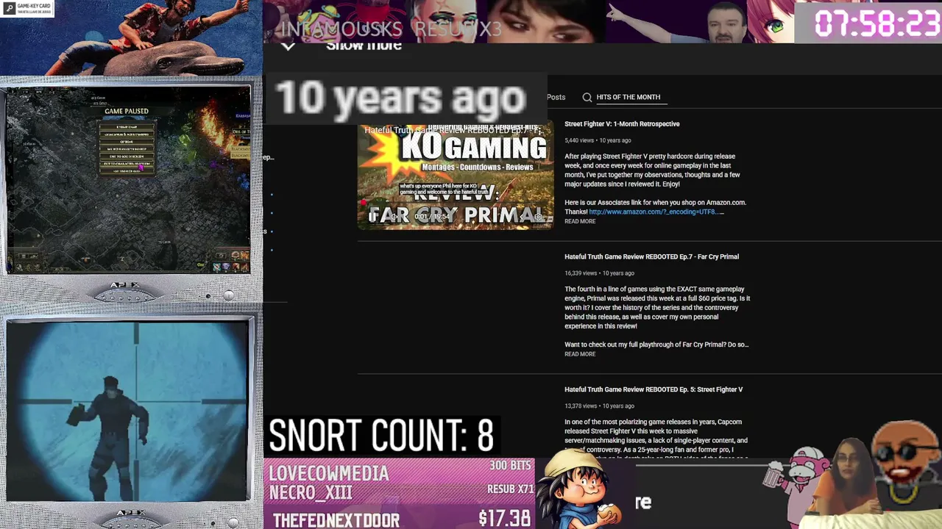Click 'In one of the most polarizing game releases' text
Image resolution: width=942 pixels, height=529 pixels.
coord(653,422)
